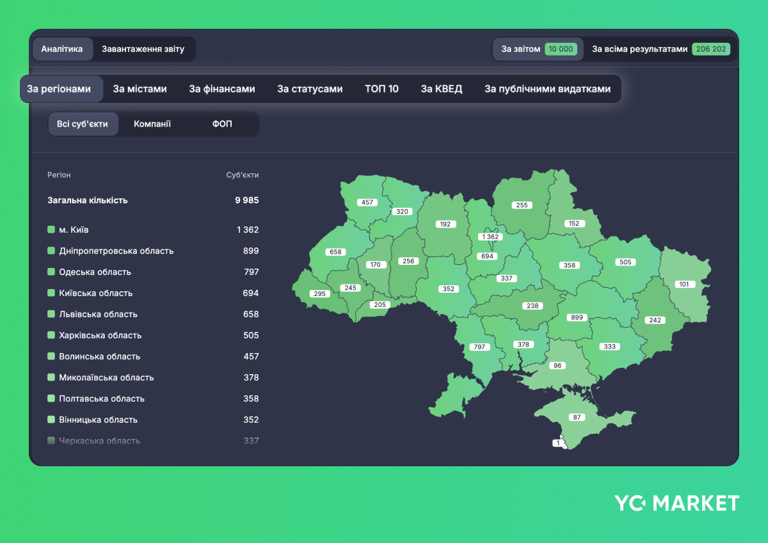The image size is (768, 543).
Task: Click map label 1 362 for Kyiv
Action: [x=490, y=237]
